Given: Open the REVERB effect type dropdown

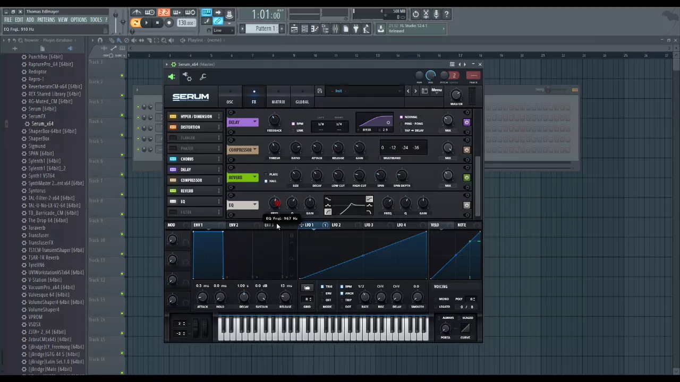Looking at the screenshot, I should [x=243, y=178].
